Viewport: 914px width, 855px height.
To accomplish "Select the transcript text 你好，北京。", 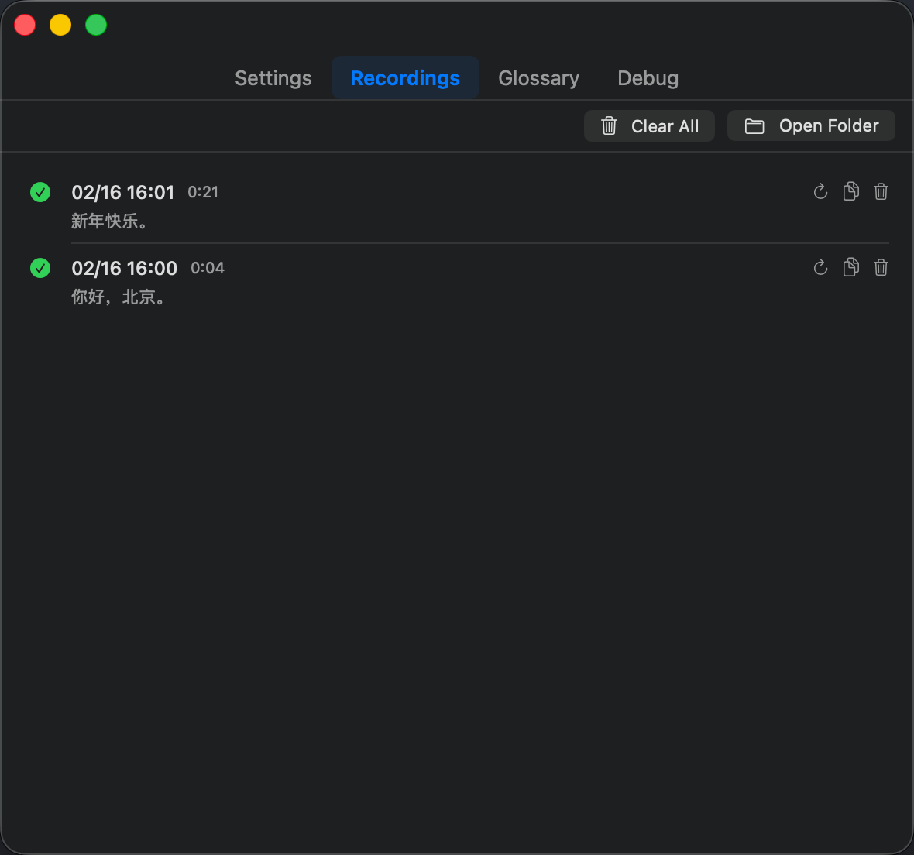I will (118, 297).
